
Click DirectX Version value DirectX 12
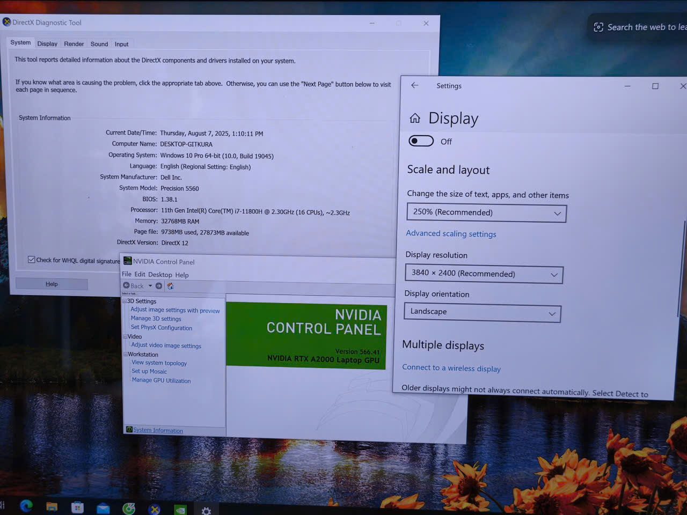coord(175,243)
